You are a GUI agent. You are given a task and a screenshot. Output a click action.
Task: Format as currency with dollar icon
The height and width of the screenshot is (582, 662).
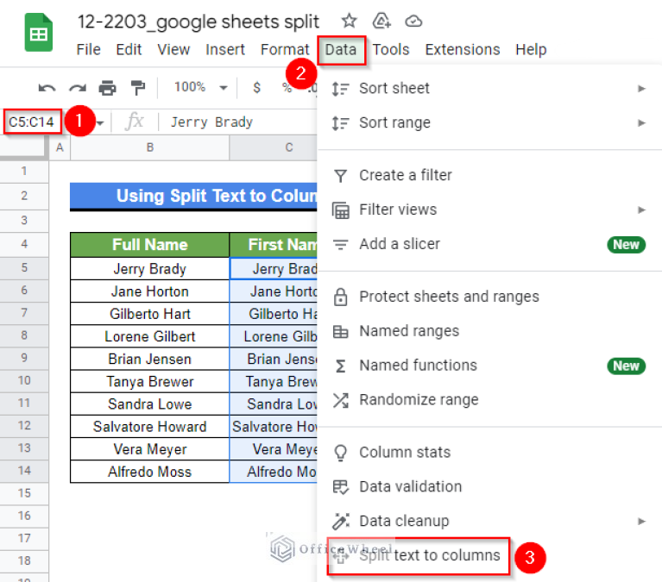[256, 88]
